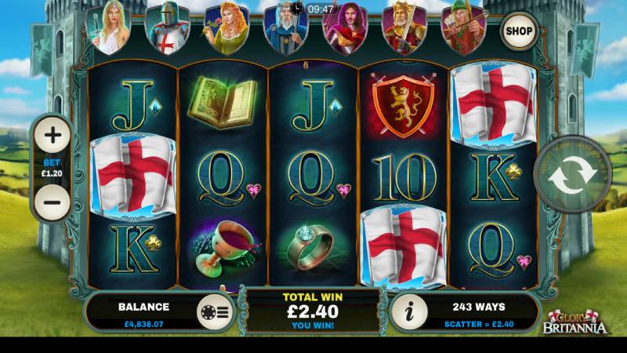627x353 pixels.
Task: Spin the reels with the circular arrows button
Action: (573, 174)
